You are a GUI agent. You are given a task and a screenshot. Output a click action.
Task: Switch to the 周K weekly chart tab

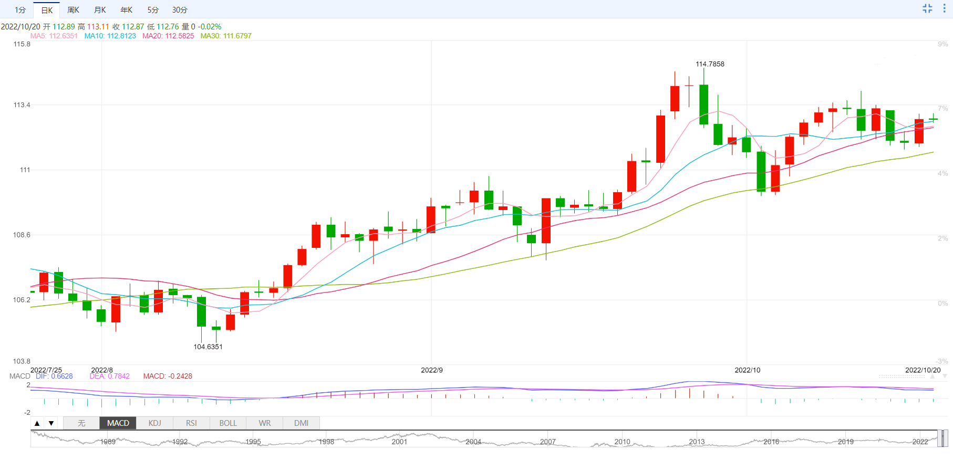point(73,10)
